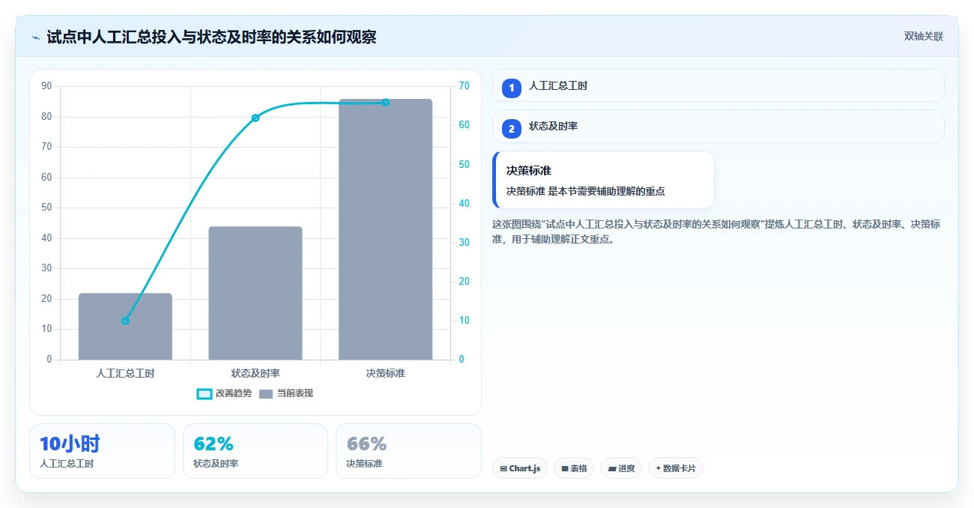The height and width of the screenshot is (508, 974).
Task: Click the 决策标准 callout card
Action: point(603,180)
